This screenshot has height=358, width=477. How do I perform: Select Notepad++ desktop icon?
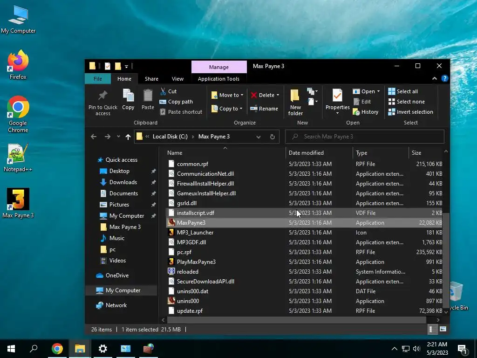pyautogui.click(x=18, y=158)
